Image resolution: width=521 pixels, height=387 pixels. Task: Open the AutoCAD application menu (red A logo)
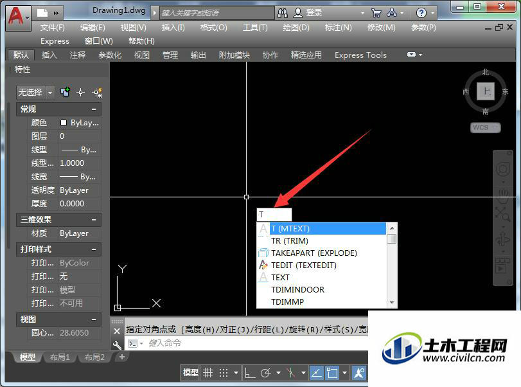pyautogui.click(x=18, y=17)
